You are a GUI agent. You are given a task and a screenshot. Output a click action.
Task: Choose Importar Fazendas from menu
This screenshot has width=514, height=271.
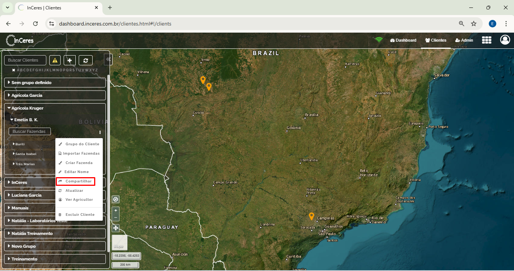[x=79, y=154]
